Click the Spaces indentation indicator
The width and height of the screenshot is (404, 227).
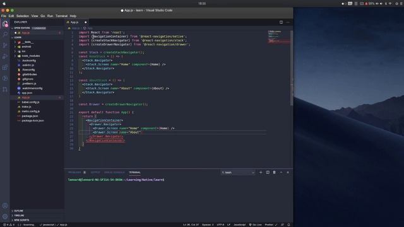[208, 224]
